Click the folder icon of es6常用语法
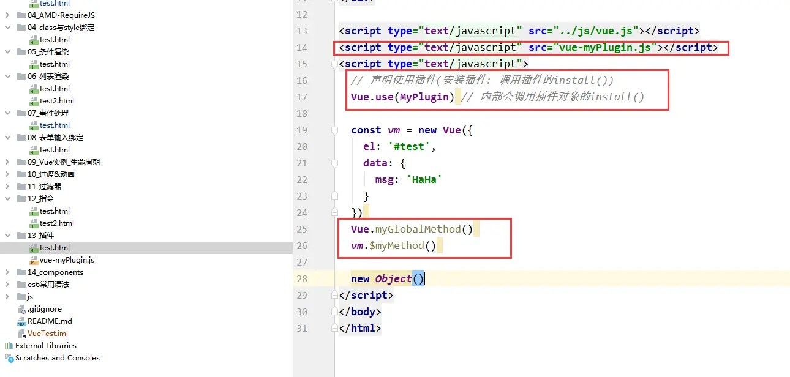 [x=21, y=285]
